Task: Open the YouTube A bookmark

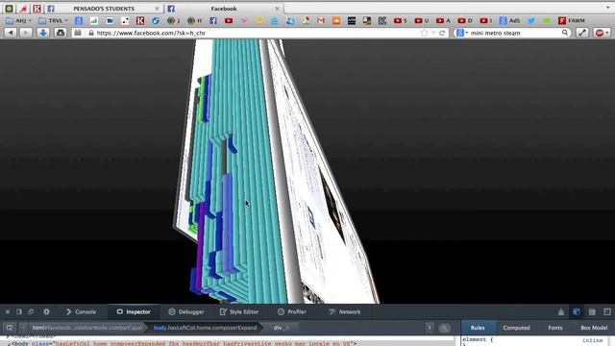Action: [443, 20]
